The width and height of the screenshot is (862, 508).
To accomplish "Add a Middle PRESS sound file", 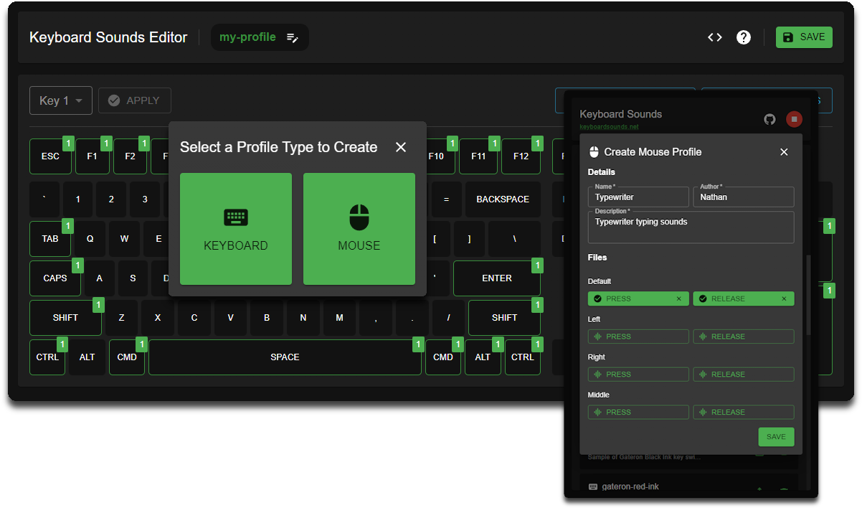I will click(638, 413).
